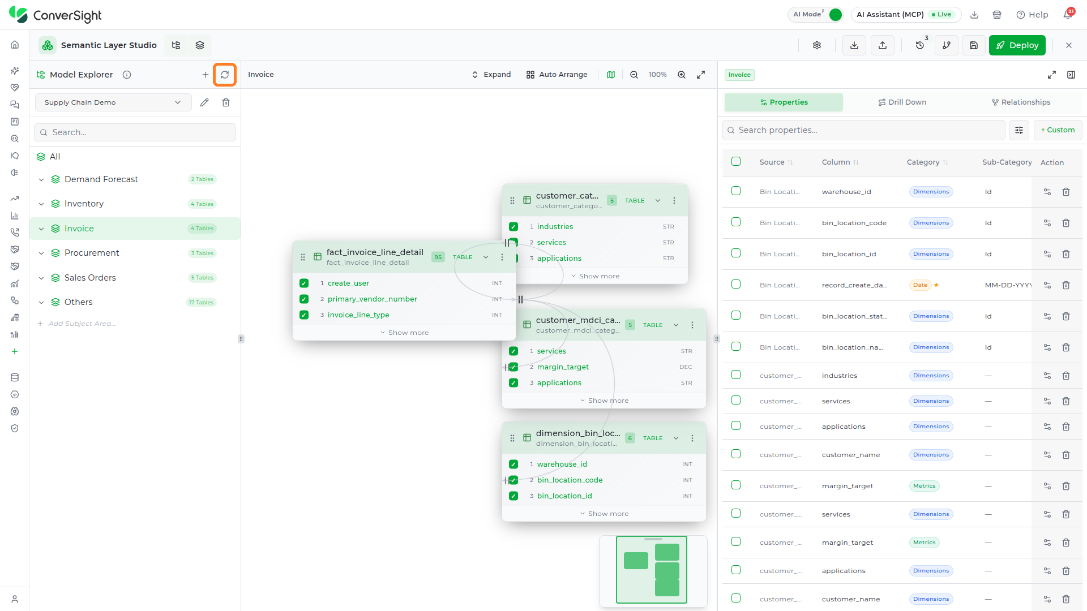Toggle AI Mode switch
1087x611 pixels.
[835, 15]
